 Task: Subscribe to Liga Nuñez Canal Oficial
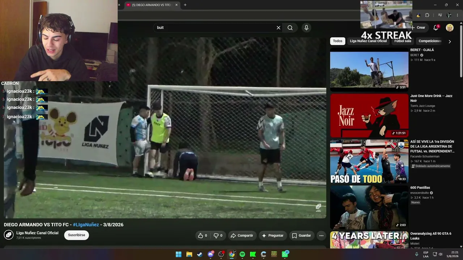click(x=77, y=235)
